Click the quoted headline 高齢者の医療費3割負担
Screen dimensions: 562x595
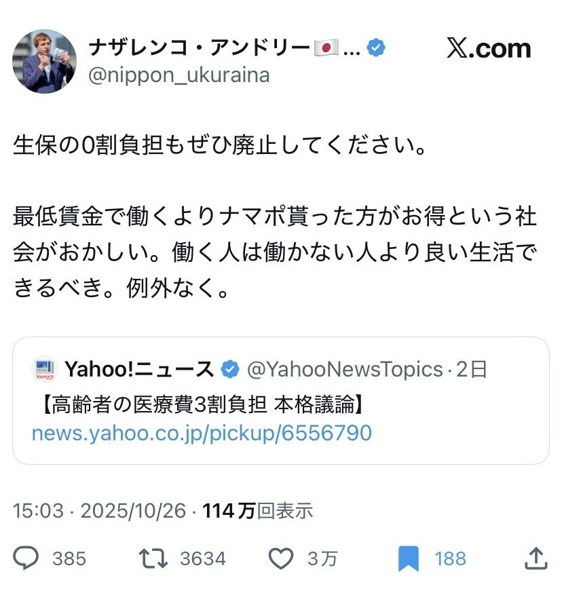pos(200,404)
